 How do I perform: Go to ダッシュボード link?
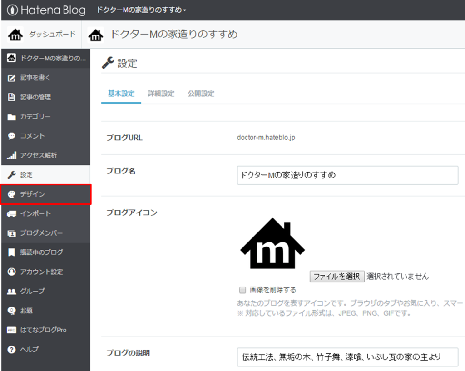[52, 35]
